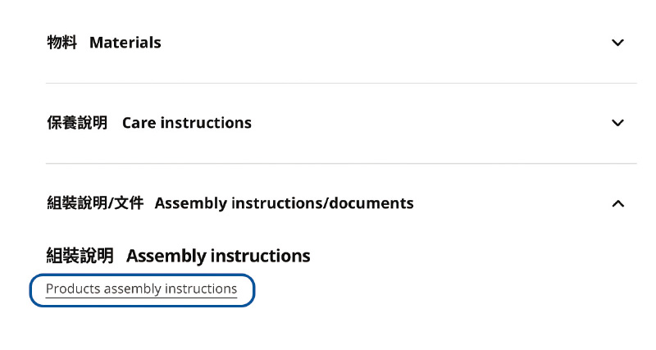This screenshot has width=656, height=350.
Task: Select the Care instructions heading text
Action: 186,123
